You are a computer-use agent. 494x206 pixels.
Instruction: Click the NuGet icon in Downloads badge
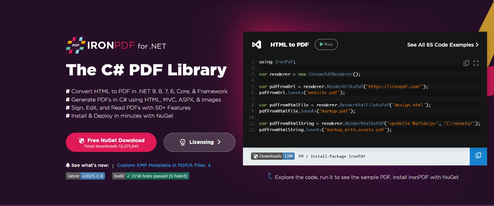tap(255, 156)
